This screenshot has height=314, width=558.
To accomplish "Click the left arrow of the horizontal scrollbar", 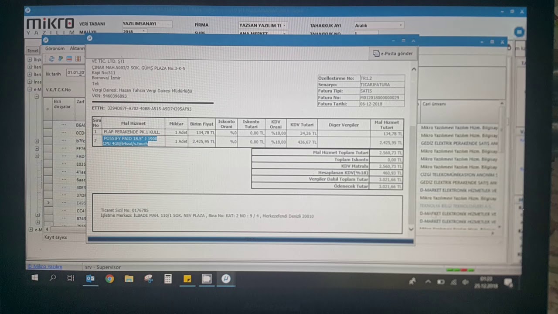I will pos(47,229).
